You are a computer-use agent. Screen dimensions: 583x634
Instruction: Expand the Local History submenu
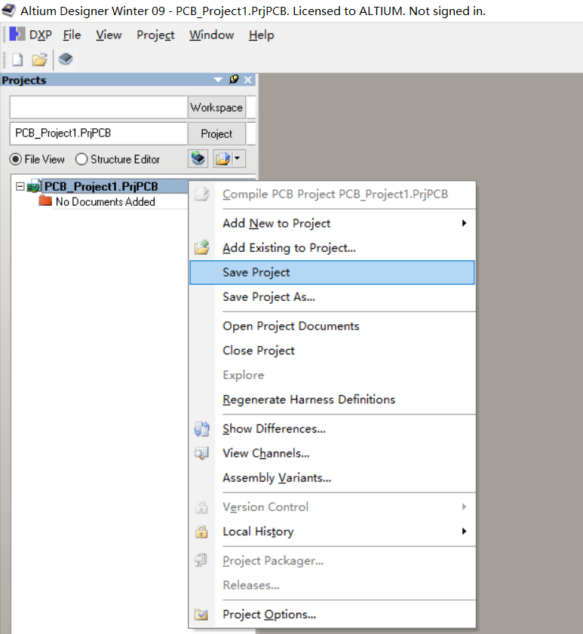tap(332, 531)
